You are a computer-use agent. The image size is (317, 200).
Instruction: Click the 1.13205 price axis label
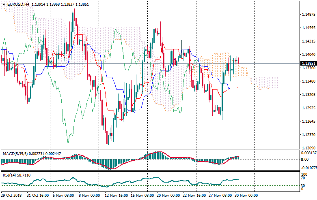pyautogui.click(x=308, y=95)
